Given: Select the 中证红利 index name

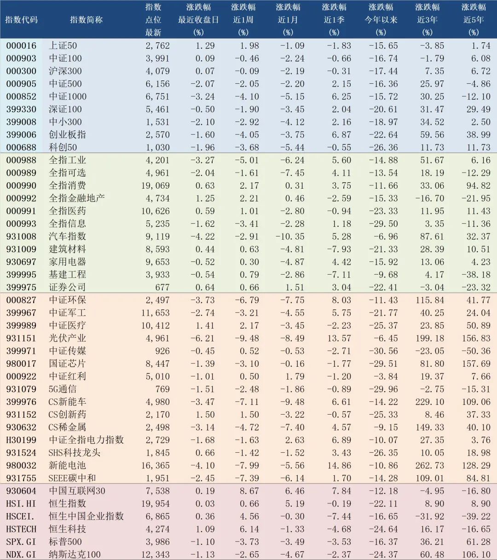Looking at the screenshot, I should pos(67,376).
